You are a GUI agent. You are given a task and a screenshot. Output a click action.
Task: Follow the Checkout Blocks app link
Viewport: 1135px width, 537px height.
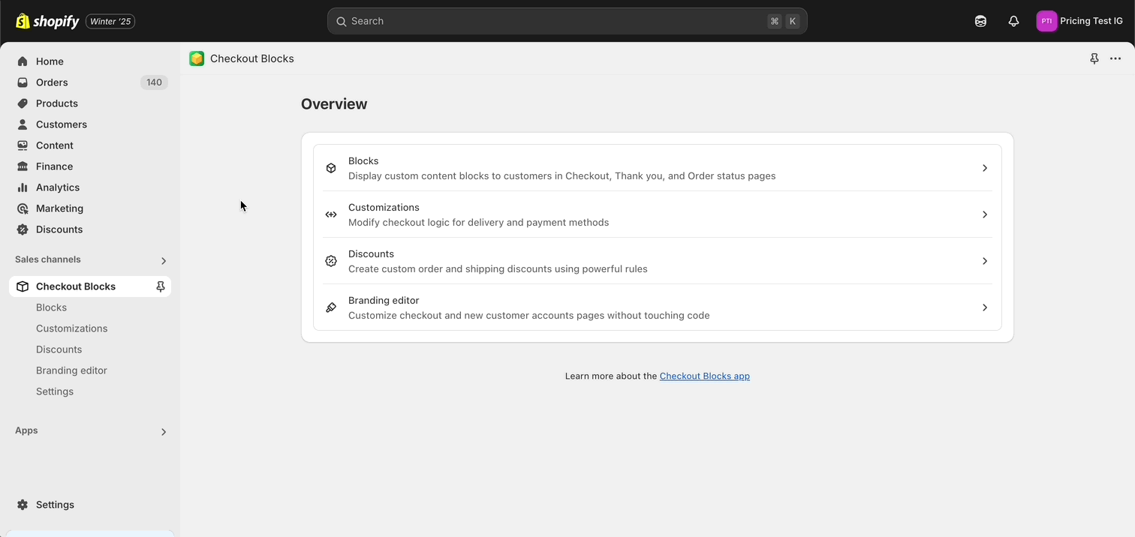tap(704, 376)
